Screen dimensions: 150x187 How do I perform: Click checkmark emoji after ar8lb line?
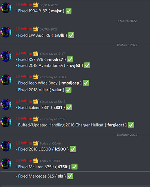71,35
